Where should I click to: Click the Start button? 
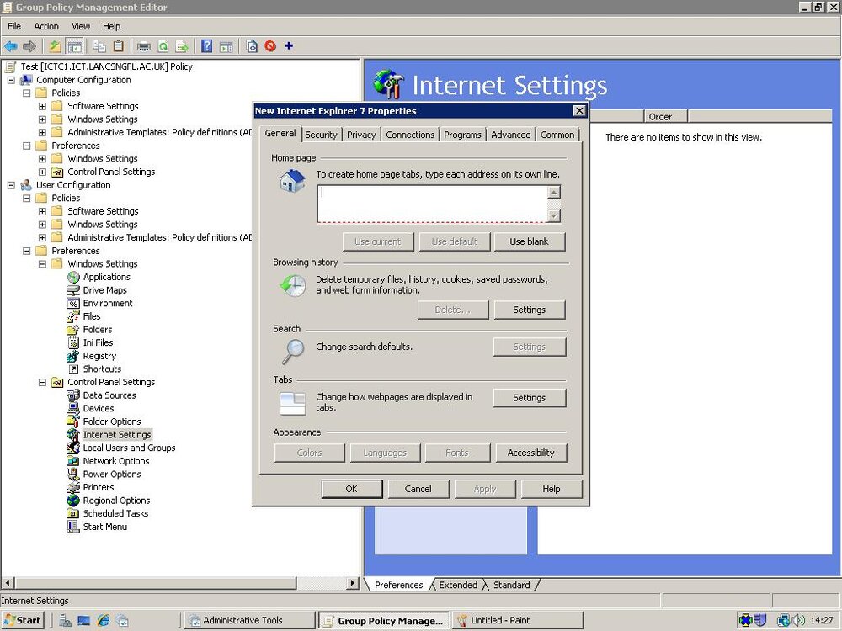[x=22, y=620]
